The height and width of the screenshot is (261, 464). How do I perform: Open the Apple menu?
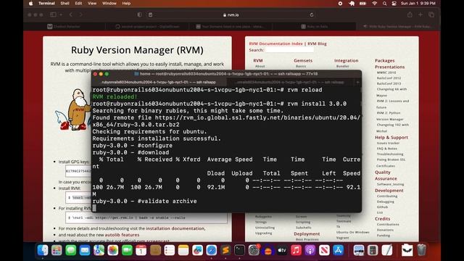point(30,4)
